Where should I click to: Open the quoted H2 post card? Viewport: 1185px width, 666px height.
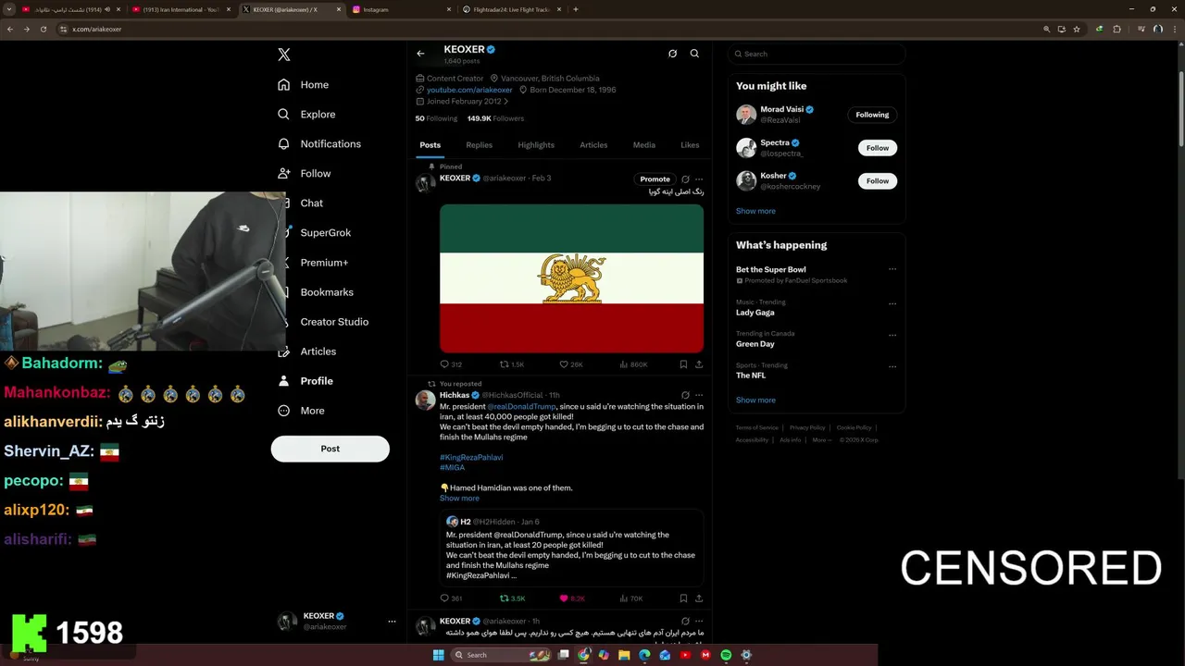pyautogui.click(x=571, y=547)
